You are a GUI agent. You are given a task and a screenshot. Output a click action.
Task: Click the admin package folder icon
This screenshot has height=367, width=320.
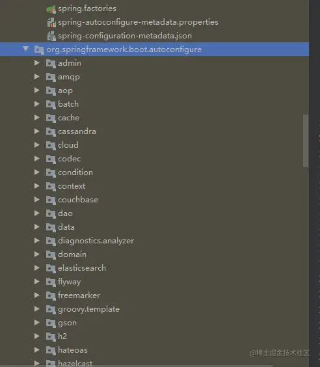(x=51, y=63)
